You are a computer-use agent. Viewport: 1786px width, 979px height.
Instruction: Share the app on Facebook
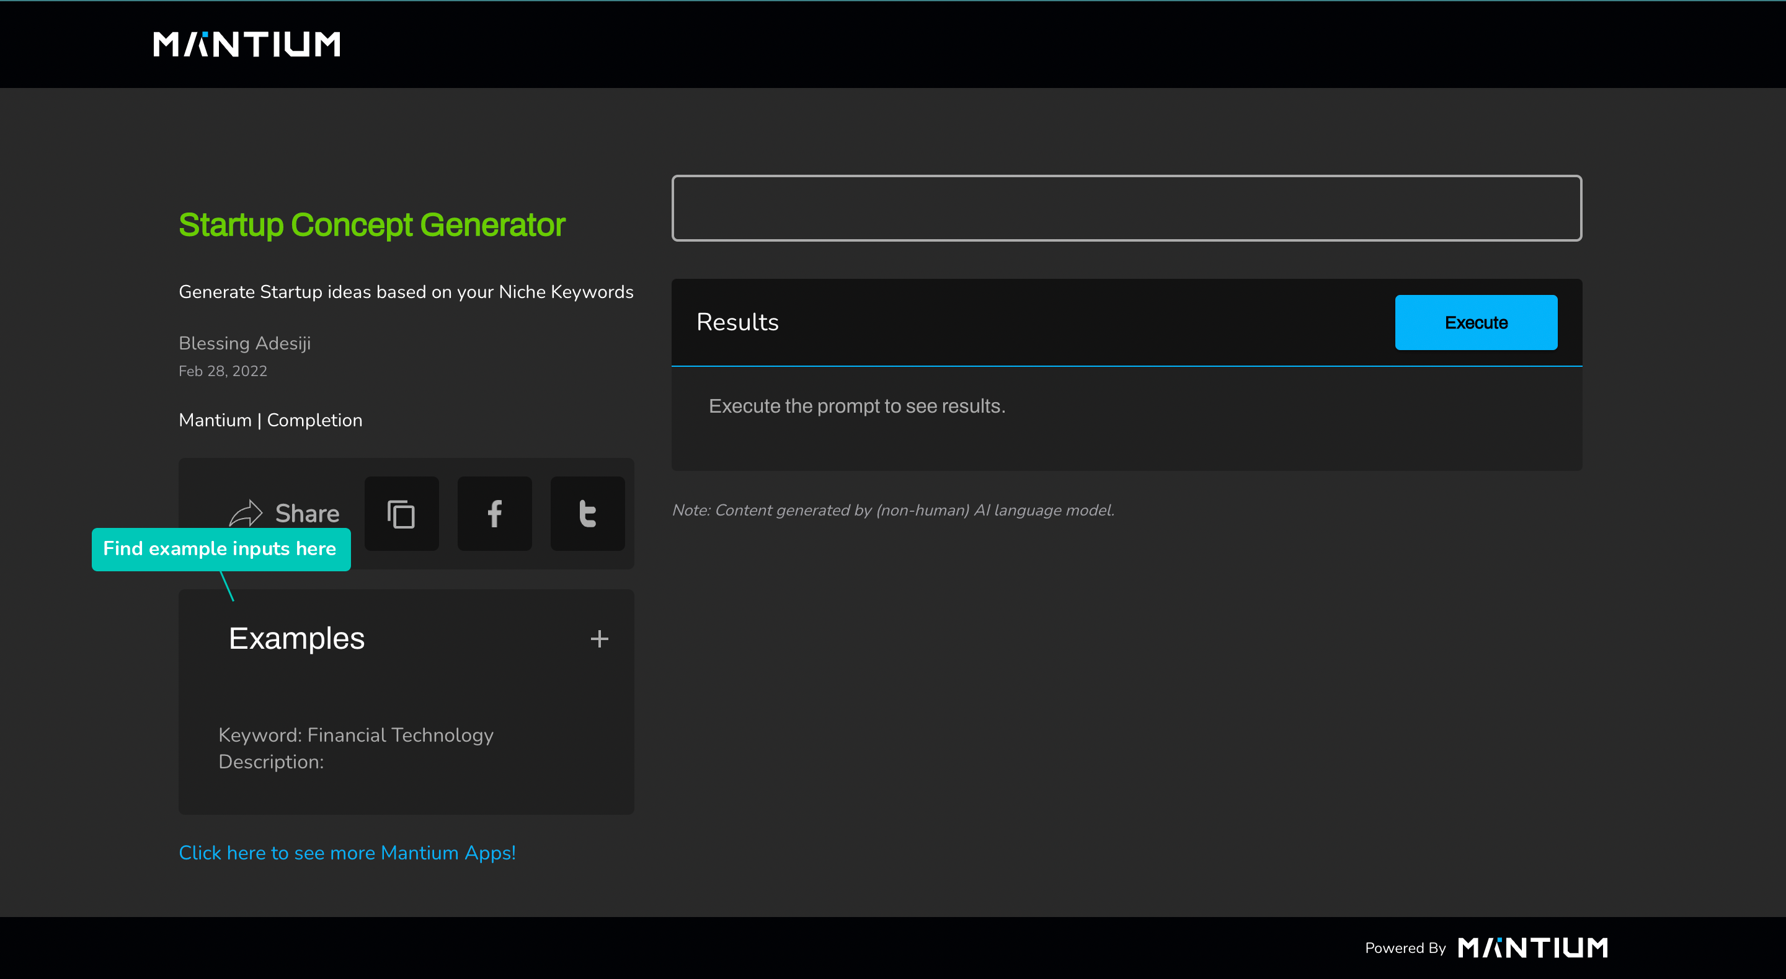[x=494, y=514]
